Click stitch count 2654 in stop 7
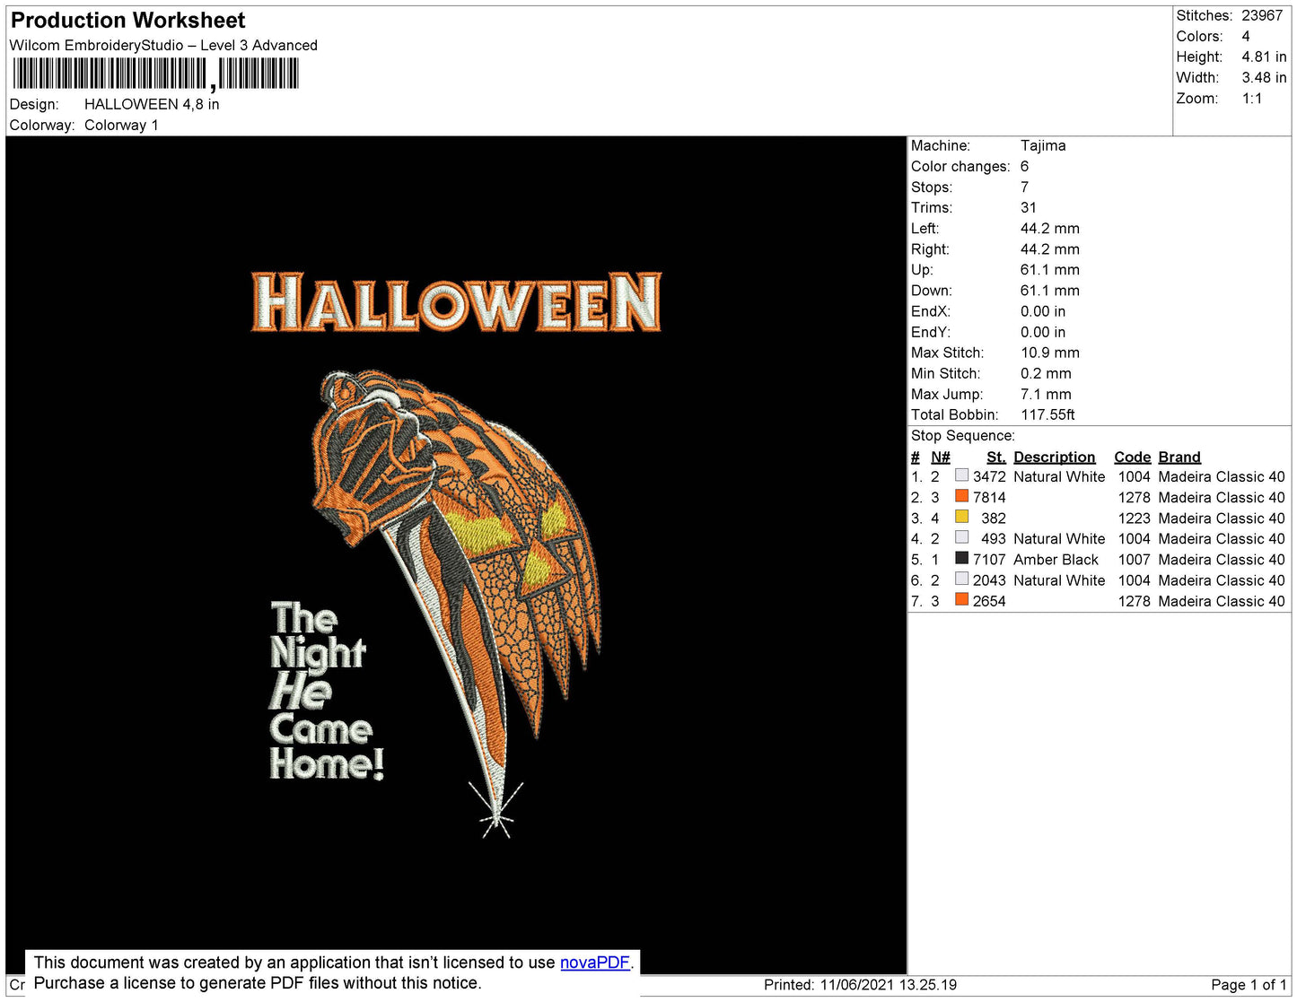 click(x=989, y=601)
